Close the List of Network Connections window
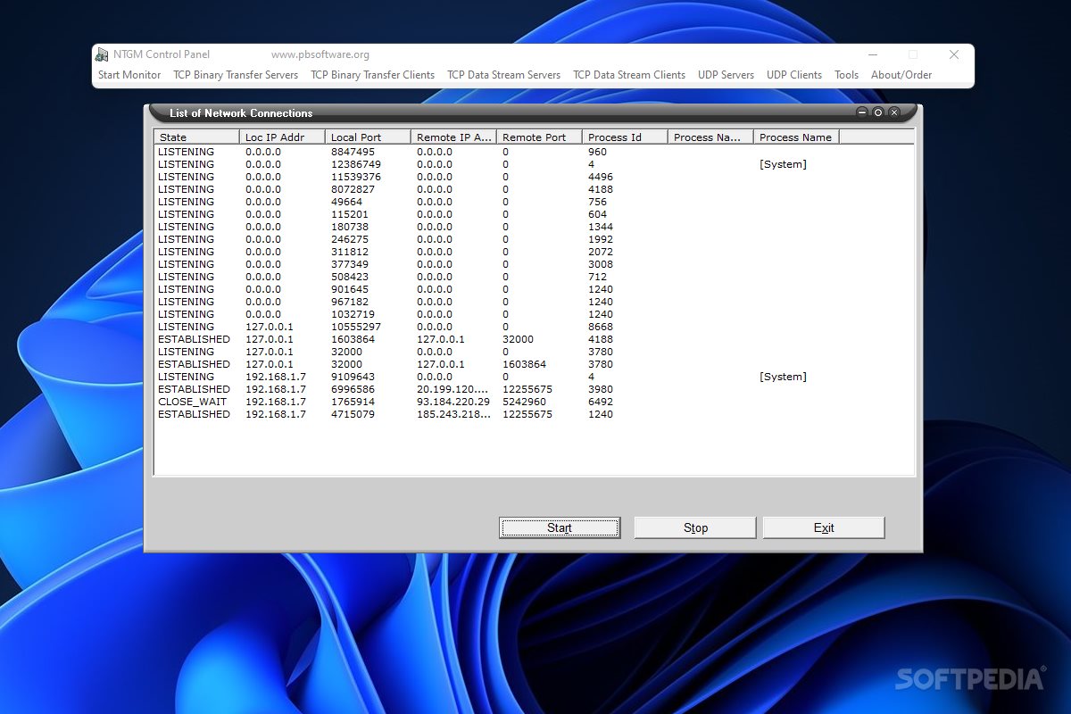The height and width of the screenshot is (714, 1071). [x=894, y=112]
